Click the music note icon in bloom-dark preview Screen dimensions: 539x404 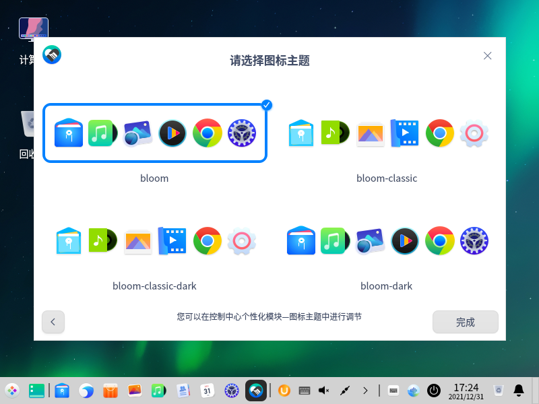(x=334, y=240)
